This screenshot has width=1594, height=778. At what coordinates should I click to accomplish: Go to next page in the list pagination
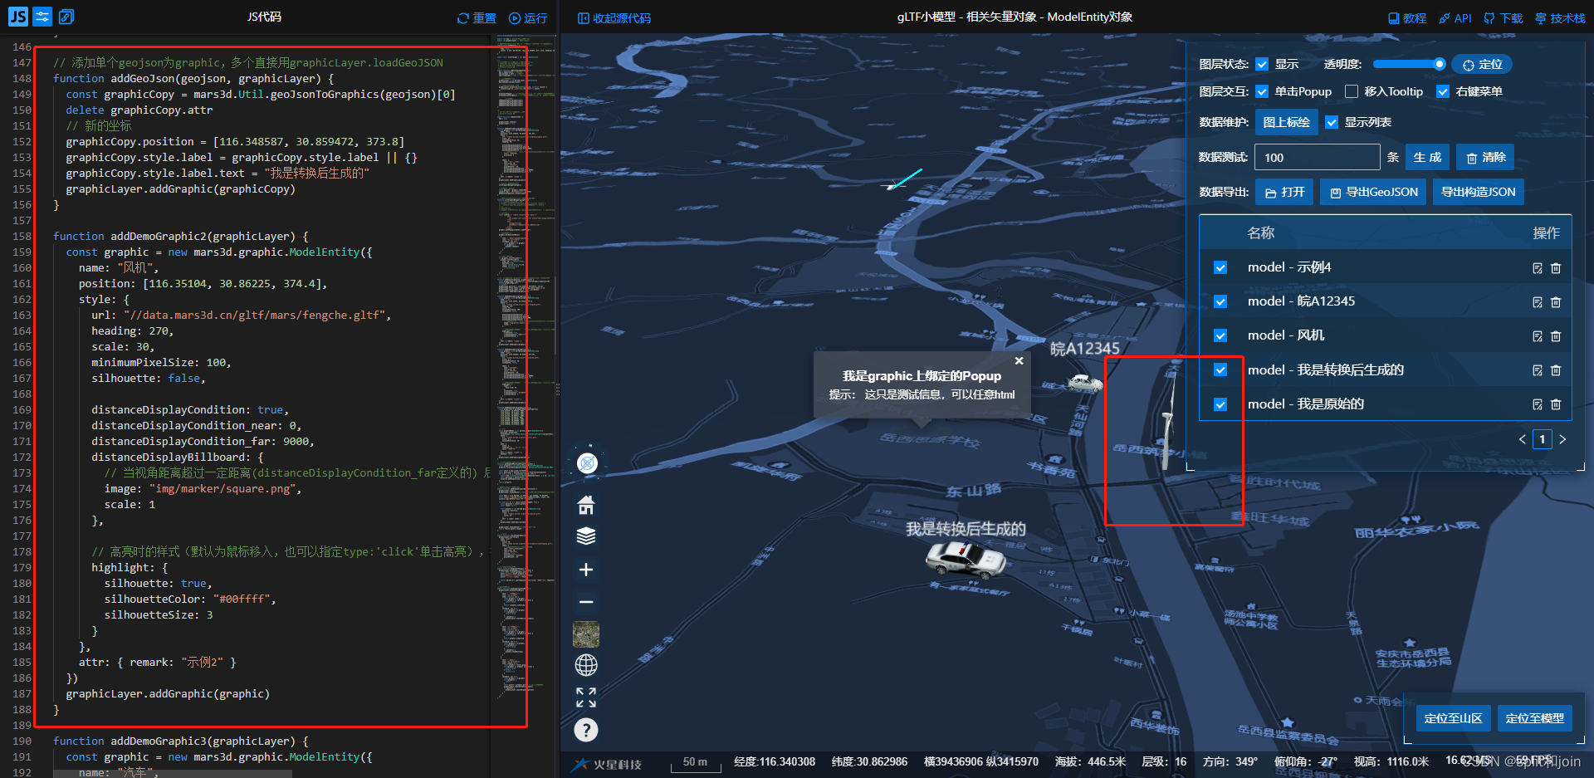pos(1562,439)
